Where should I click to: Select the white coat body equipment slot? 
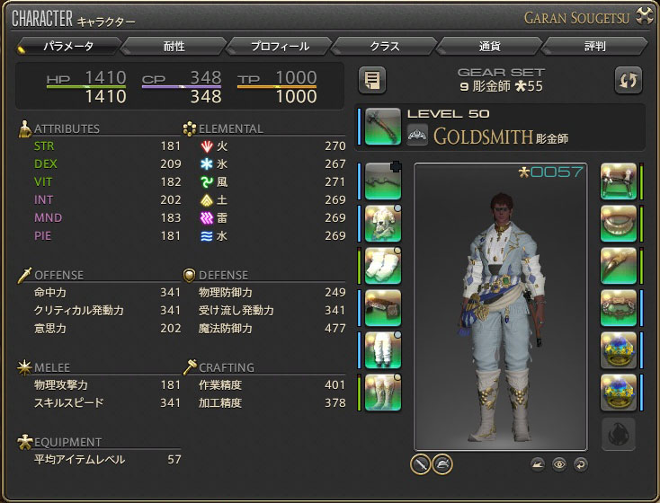(383, 224)
